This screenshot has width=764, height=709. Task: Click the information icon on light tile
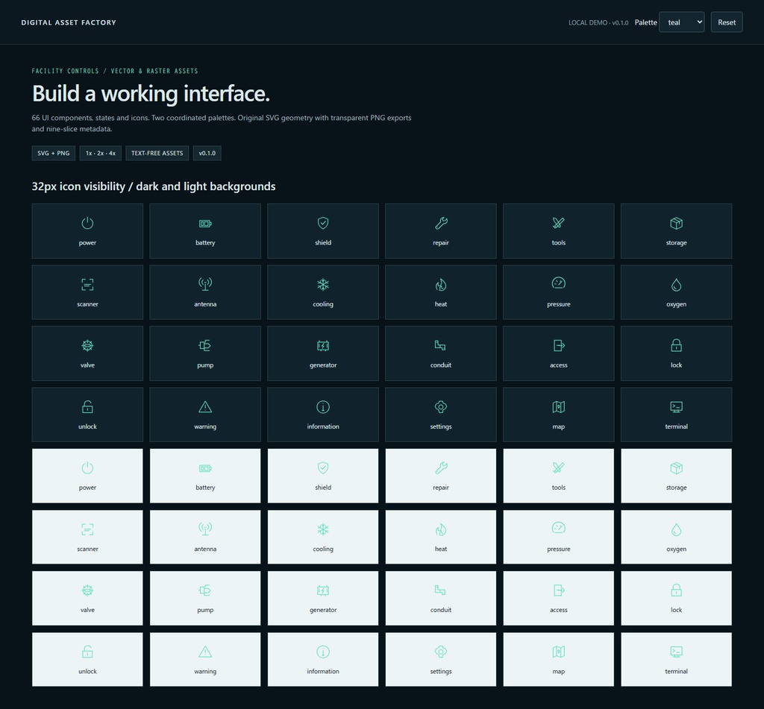(323, 652)
